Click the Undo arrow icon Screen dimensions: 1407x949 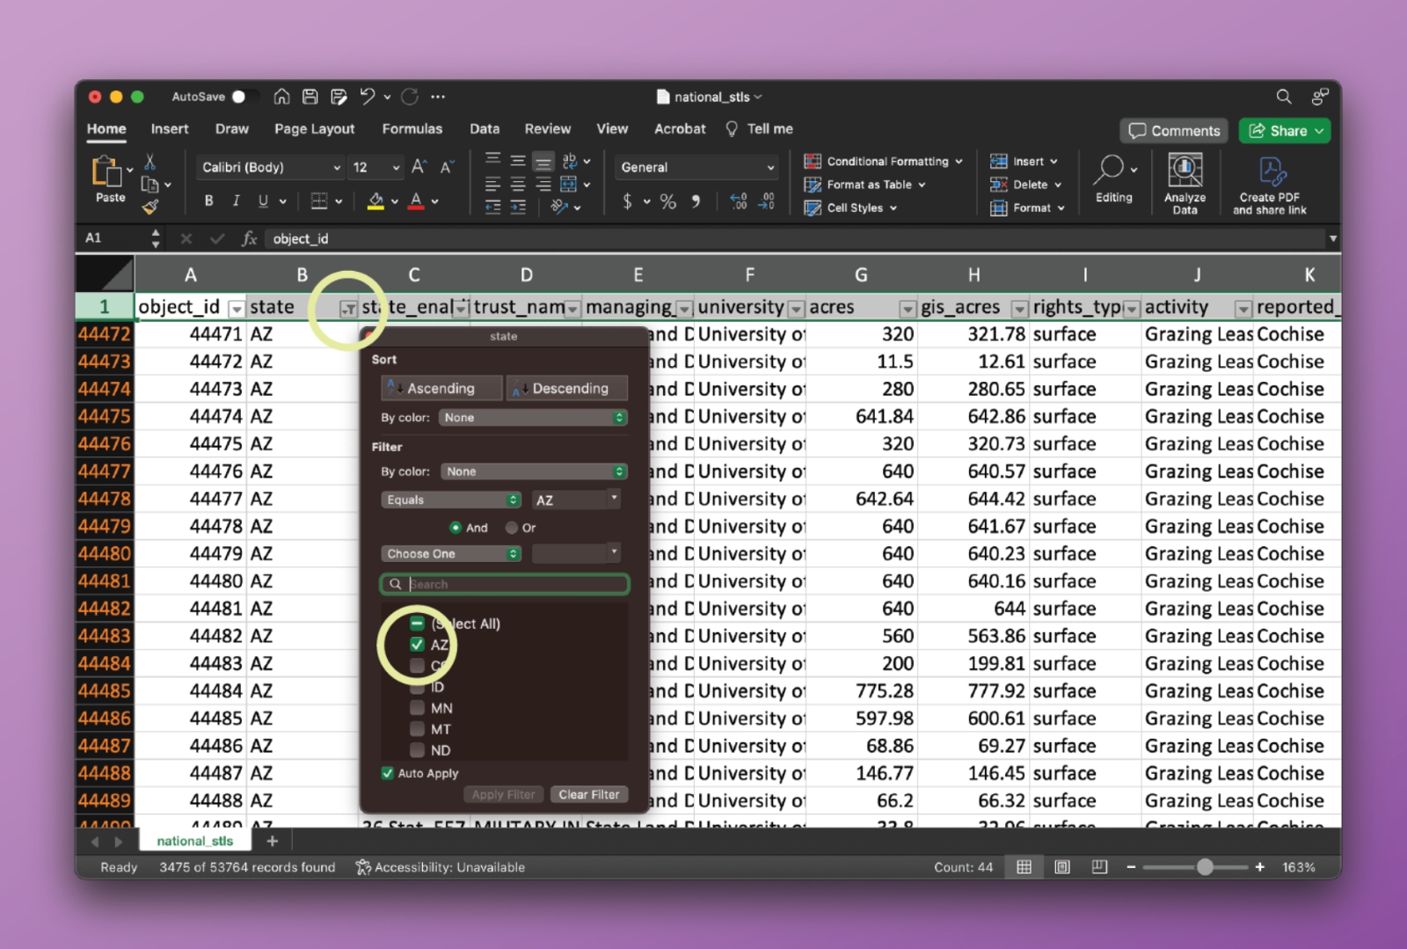coord(368,97)
